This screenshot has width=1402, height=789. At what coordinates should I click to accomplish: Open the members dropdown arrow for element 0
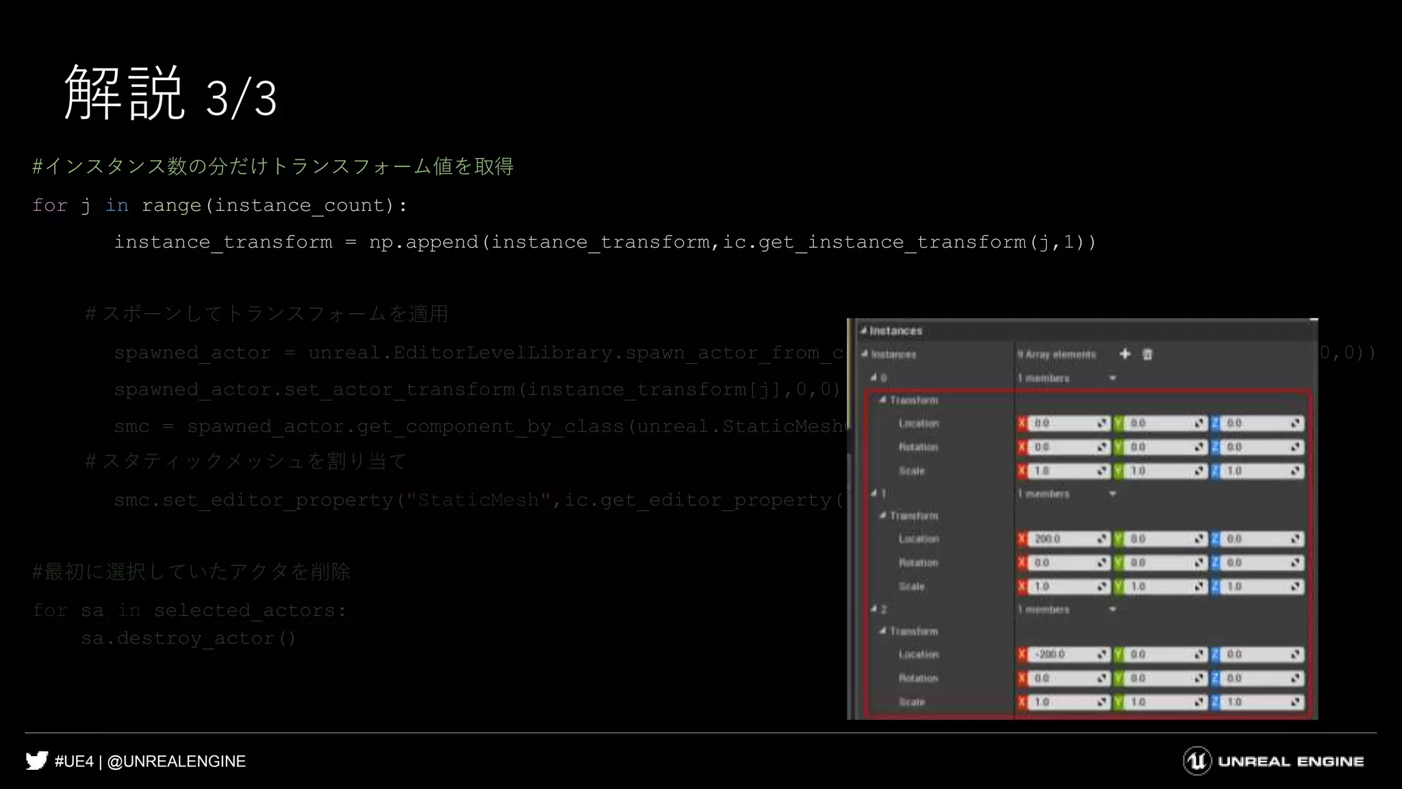[x=1112, y=378]
